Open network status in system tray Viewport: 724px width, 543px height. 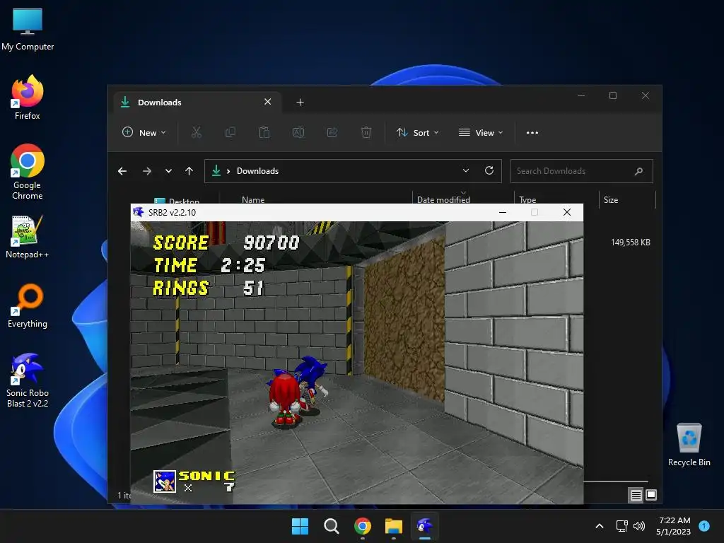(622, 526)
